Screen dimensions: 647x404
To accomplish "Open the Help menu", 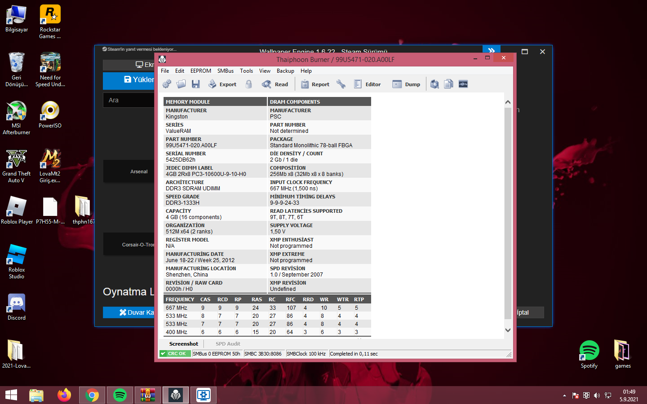I will [x=306, y=71].
